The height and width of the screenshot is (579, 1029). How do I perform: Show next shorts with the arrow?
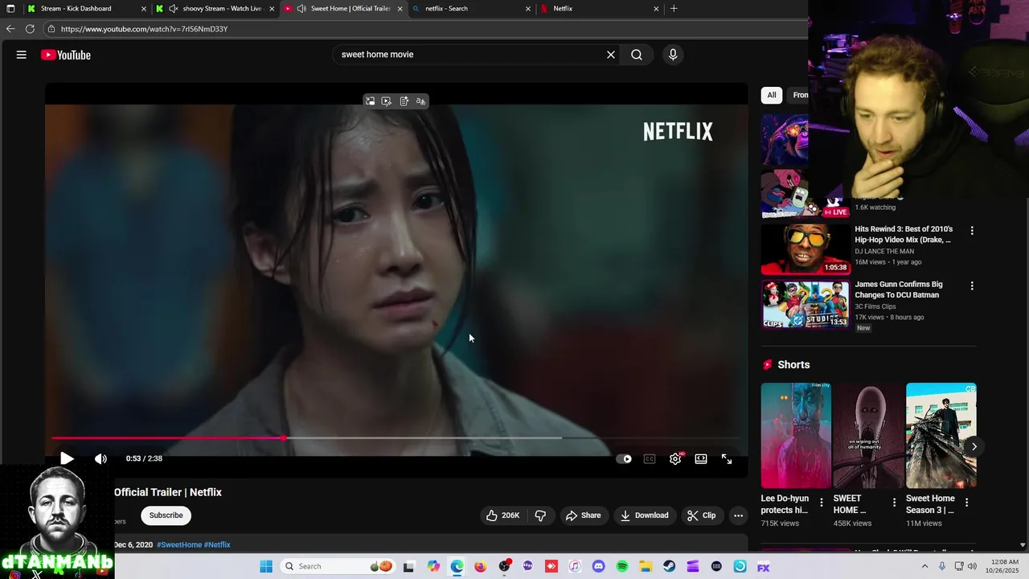click(974, 446)
